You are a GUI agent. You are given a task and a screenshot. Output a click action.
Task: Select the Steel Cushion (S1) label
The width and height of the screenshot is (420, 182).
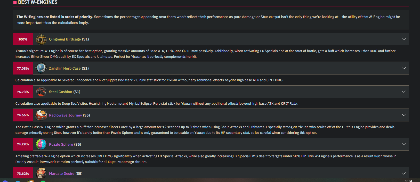[x=64, y=92]
